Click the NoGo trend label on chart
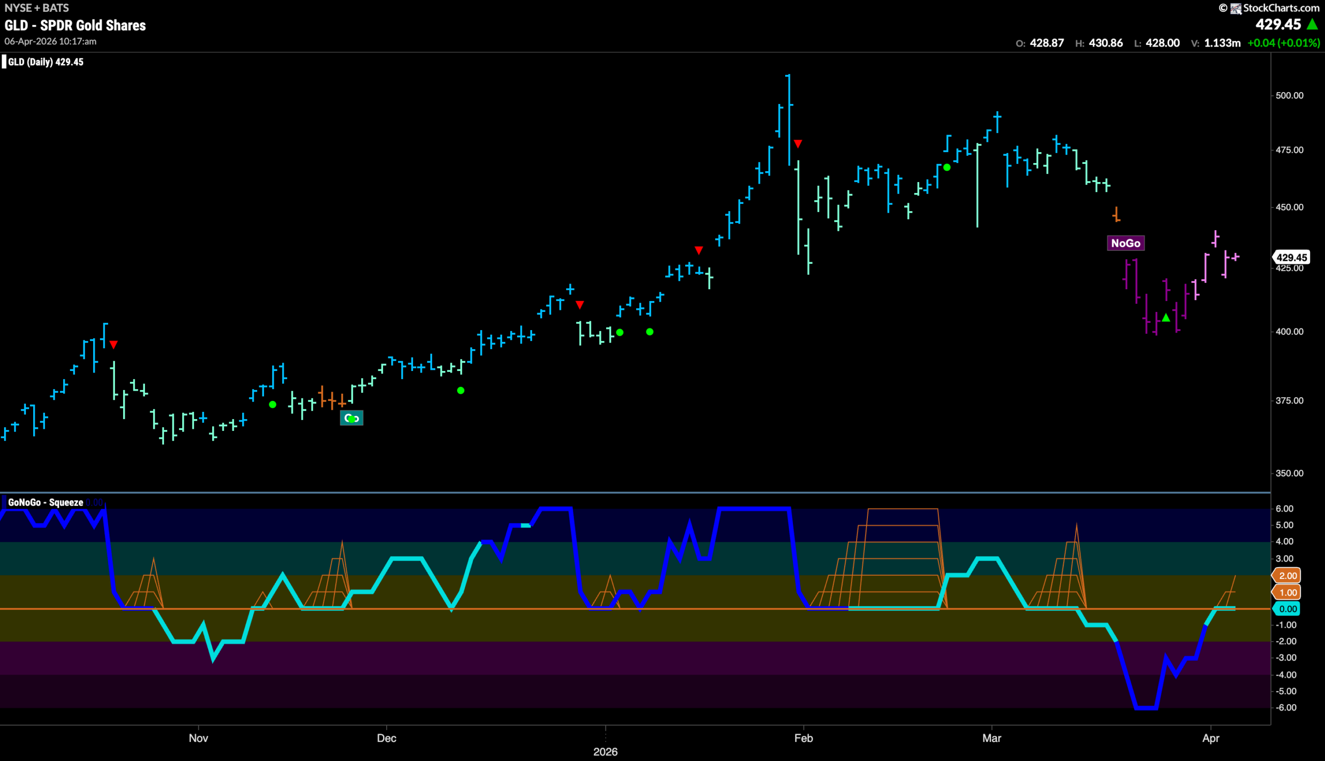Image resolution: width=1325 pixels, height=761 pixels. point(1125,243)
